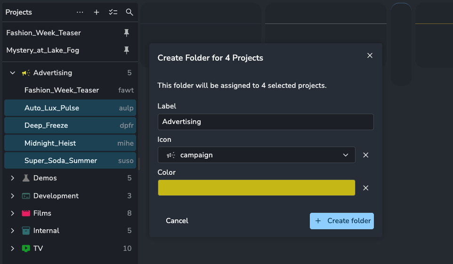Image resolution: width=453 pixels, height=264 pixels.
Task: Click the Internal folder archive icon
Action: point(26,231)
